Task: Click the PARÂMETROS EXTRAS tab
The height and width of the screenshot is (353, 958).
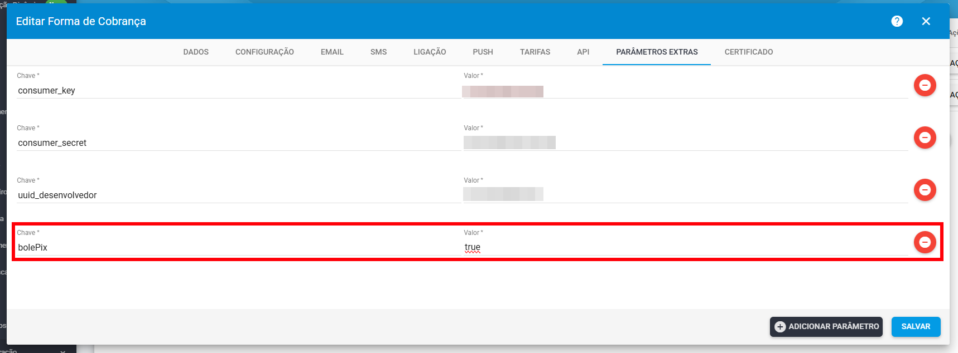Action: [657, 52]
